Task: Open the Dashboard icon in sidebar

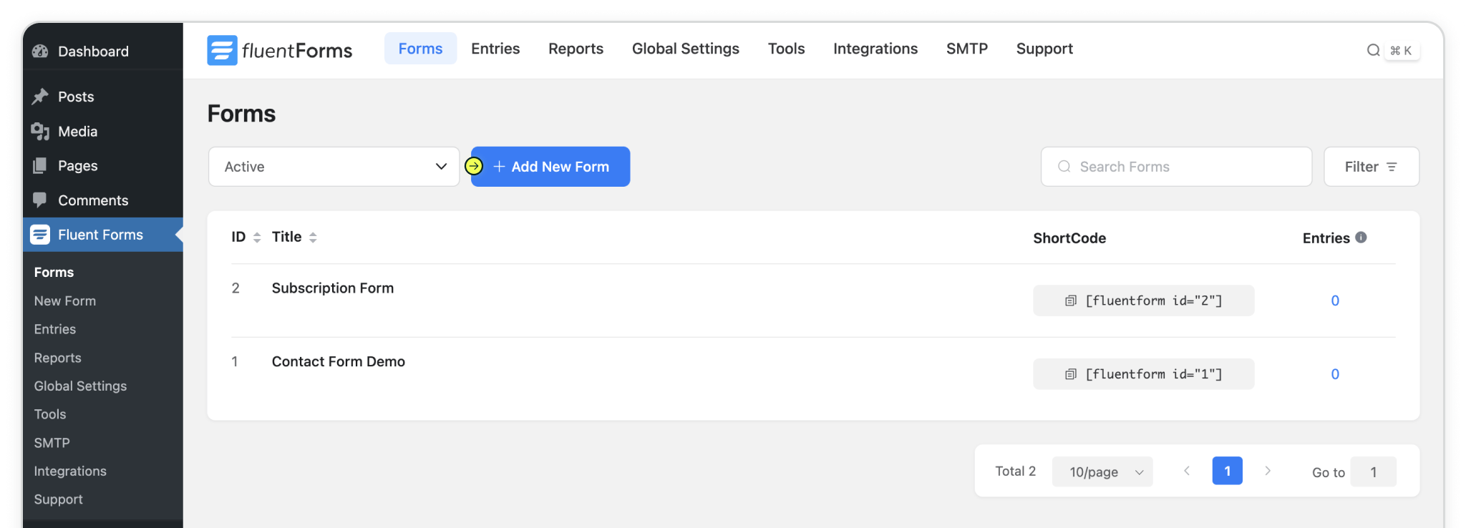Action: pyautogui.click(x=40, y=52)
